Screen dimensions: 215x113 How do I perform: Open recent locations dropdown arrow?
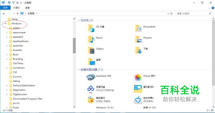click(x=13, y=14)
